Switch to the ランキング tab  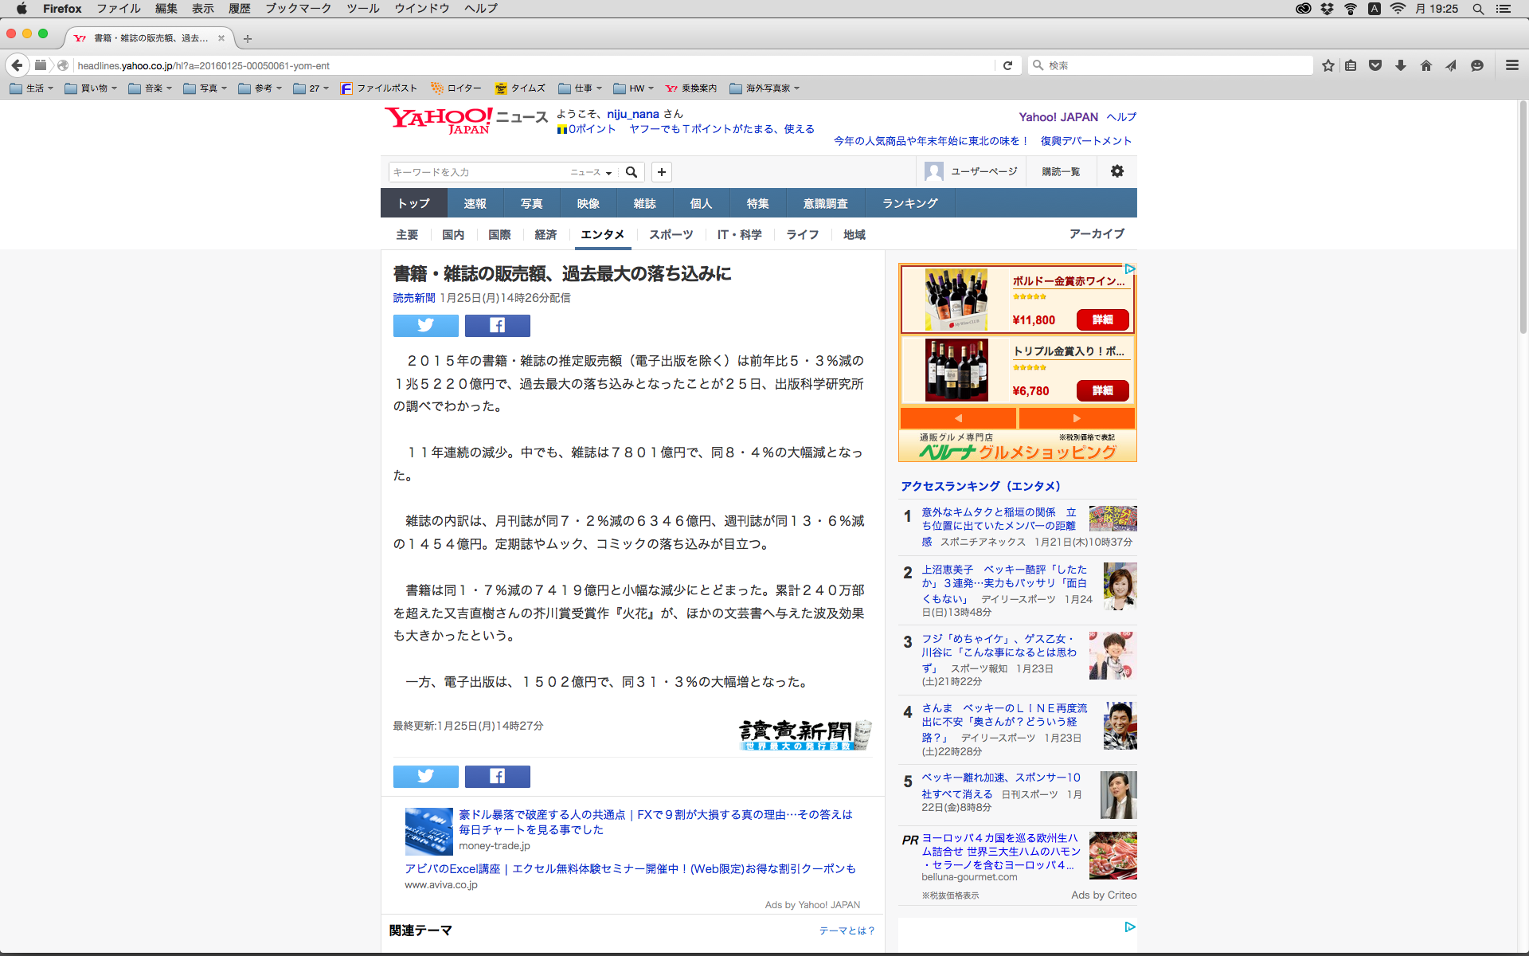pyautogui.click(x=909, y=203)
